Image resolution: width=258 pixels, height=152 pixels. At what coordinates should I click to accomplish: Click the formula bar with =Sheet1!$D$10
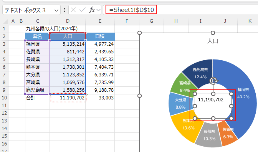pos(180,10)
